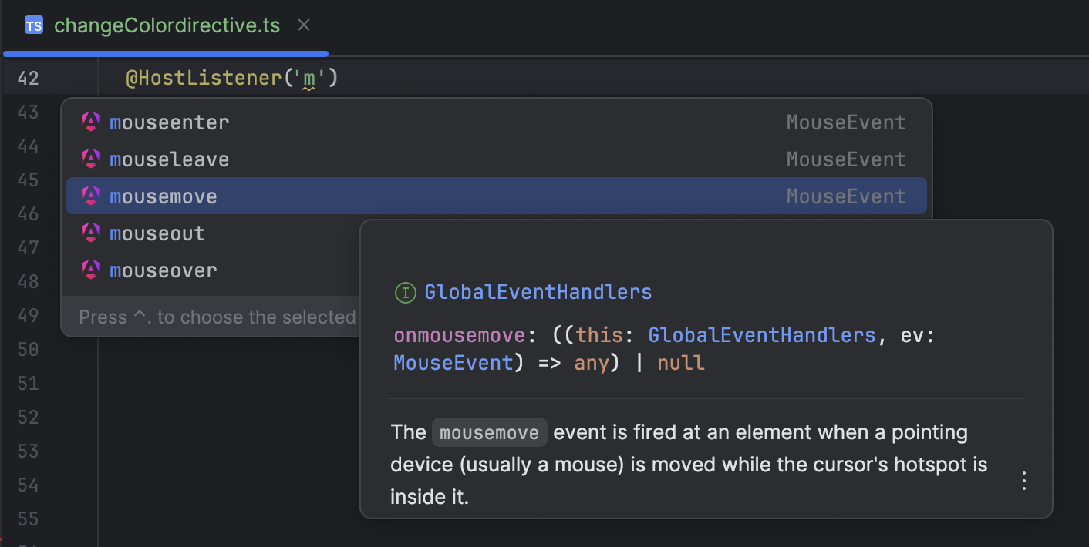1089x547 pixels.
Task: Click the interface icon next to GlobalEventHandlers
Action: [x=406, y=292]
